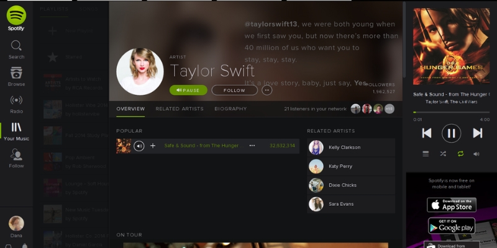Click the 32,632,314 play count
The image size is (497, 248).
pos(282,146)
